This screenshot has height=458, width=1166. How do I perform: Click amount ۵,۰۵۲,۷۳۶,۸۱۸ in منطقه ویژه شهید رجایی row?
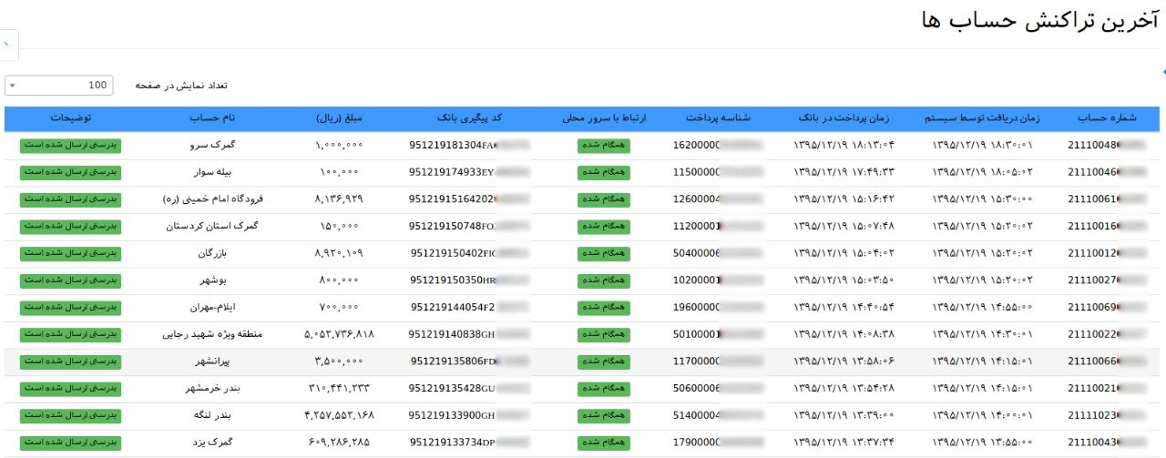(339, 334)
